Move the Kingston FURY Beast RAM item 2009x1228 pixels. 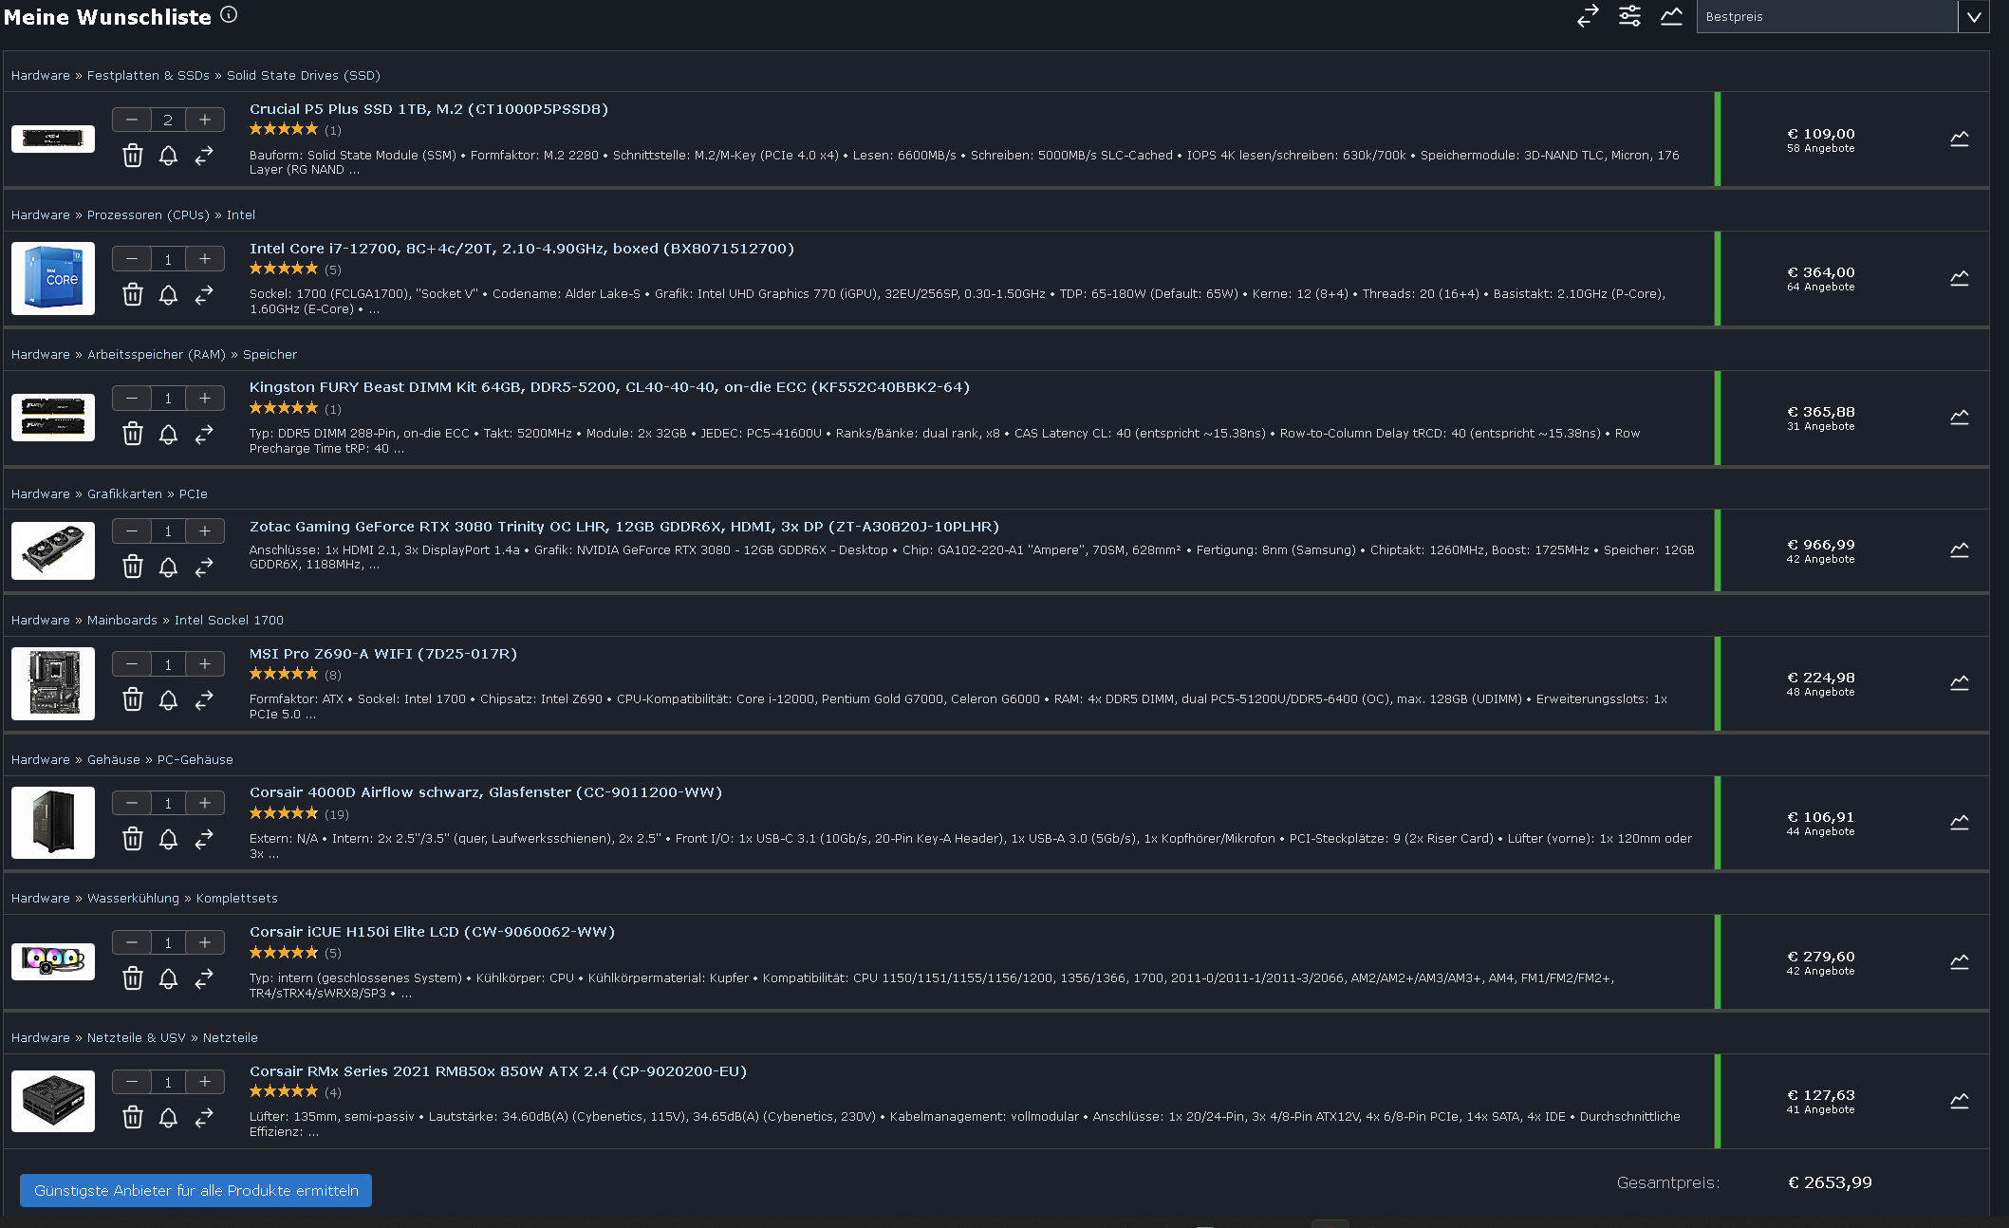[204, 435]
